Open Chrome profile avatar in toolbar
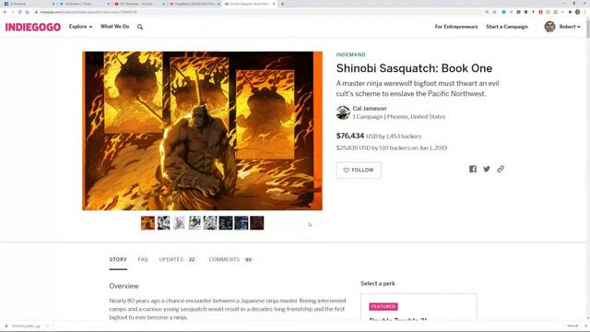The image size is (590, 332). pyautogui.click(x=578, y=12)
